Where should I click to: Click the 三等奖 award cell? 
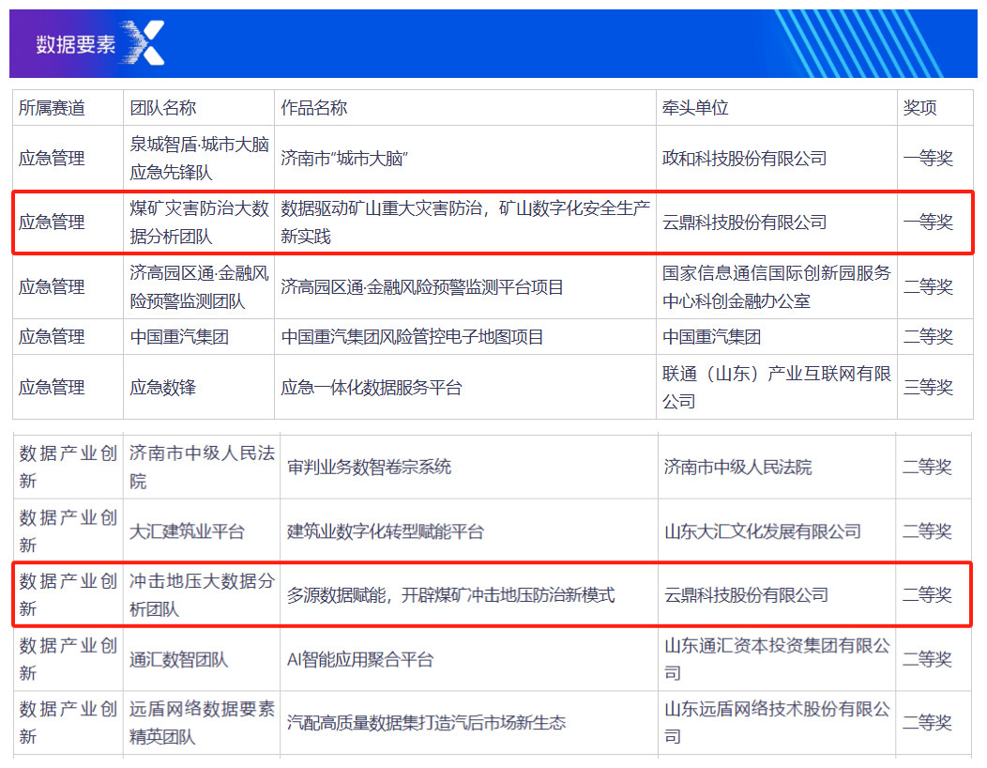pos(928,388)
